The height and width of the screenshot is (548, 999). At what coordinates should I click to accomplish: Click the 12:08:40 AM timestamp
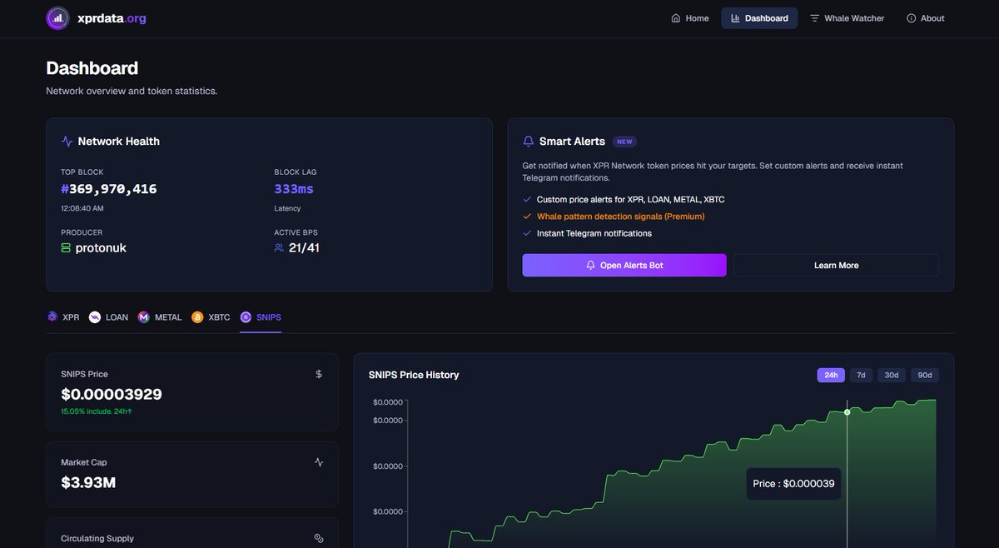[x=82, y=208]
